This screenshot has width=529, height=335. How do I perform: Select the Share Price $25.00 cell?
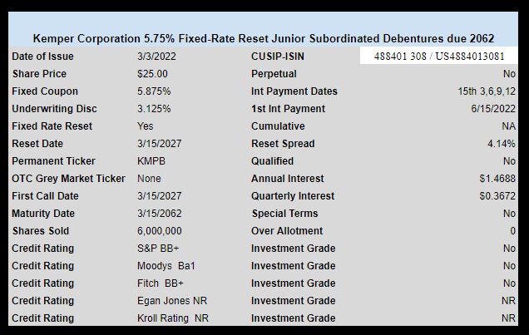[152, 74]
